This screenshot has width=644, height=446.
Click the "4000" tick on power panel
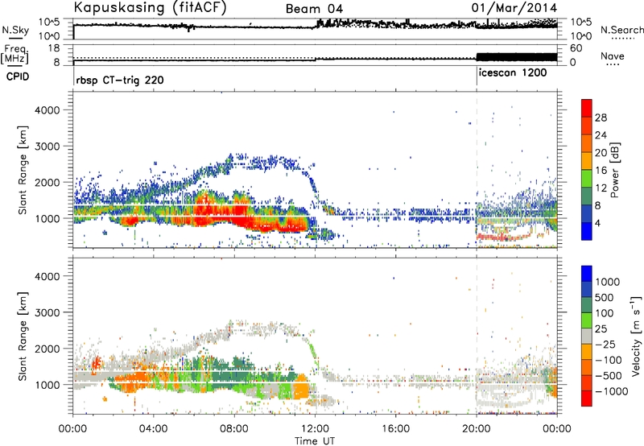click(x=47, y=110)
